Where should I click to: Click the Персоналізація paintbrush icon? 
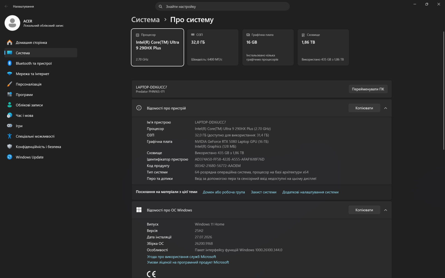click(9, 84)
